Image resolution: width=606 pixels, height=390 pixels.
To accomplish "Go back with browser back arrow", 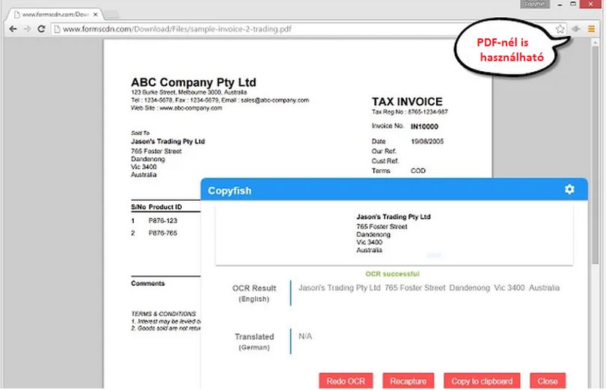I will [x=13, y=29].
